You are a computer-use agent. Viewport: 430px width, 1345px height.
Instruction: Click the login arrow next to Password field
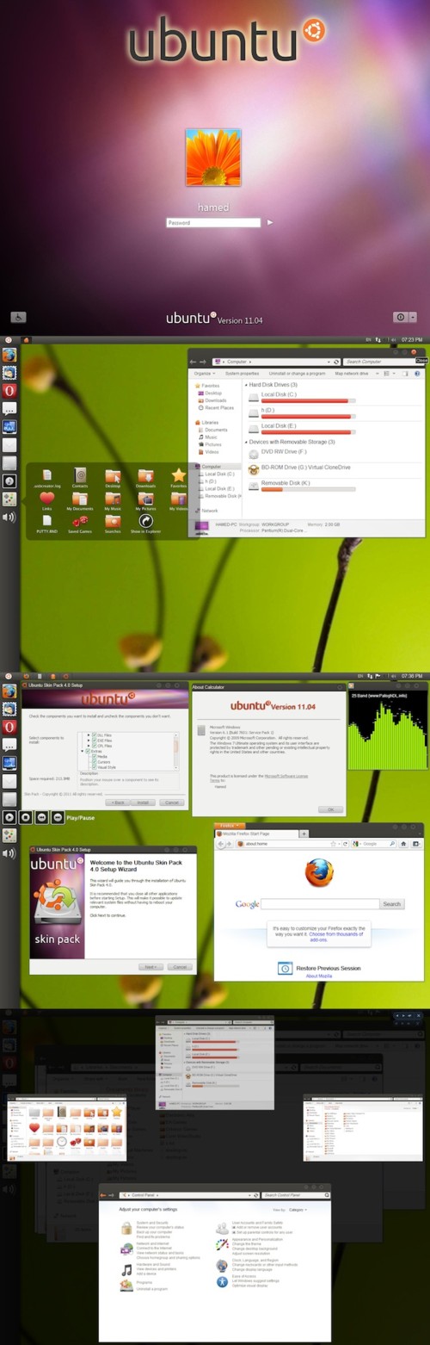tap(270, 222)
